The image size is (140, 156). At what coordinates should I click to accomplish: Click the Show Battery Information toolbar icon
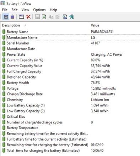(x=6, y=17)
